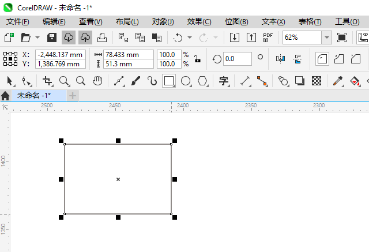
Task: Select scalloped corner style
Action: pos(339,59)
